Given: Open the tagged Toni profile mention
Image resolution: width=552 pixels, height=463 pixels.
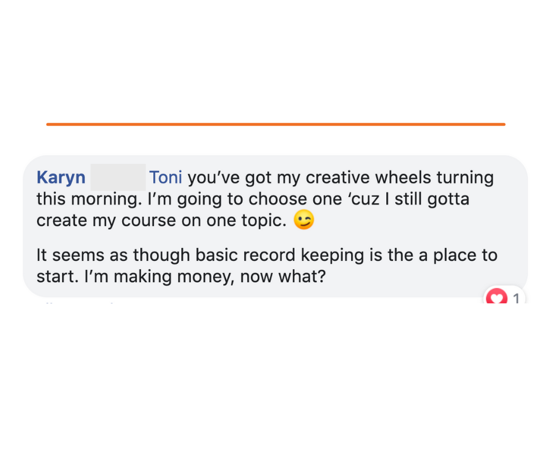Looking at the screenshot, I should 166,177.
